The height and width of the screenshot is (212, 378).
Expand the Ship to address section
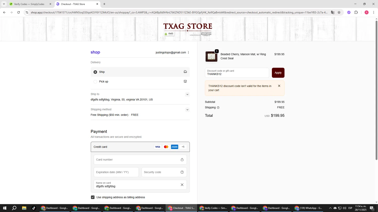point(187,94)
